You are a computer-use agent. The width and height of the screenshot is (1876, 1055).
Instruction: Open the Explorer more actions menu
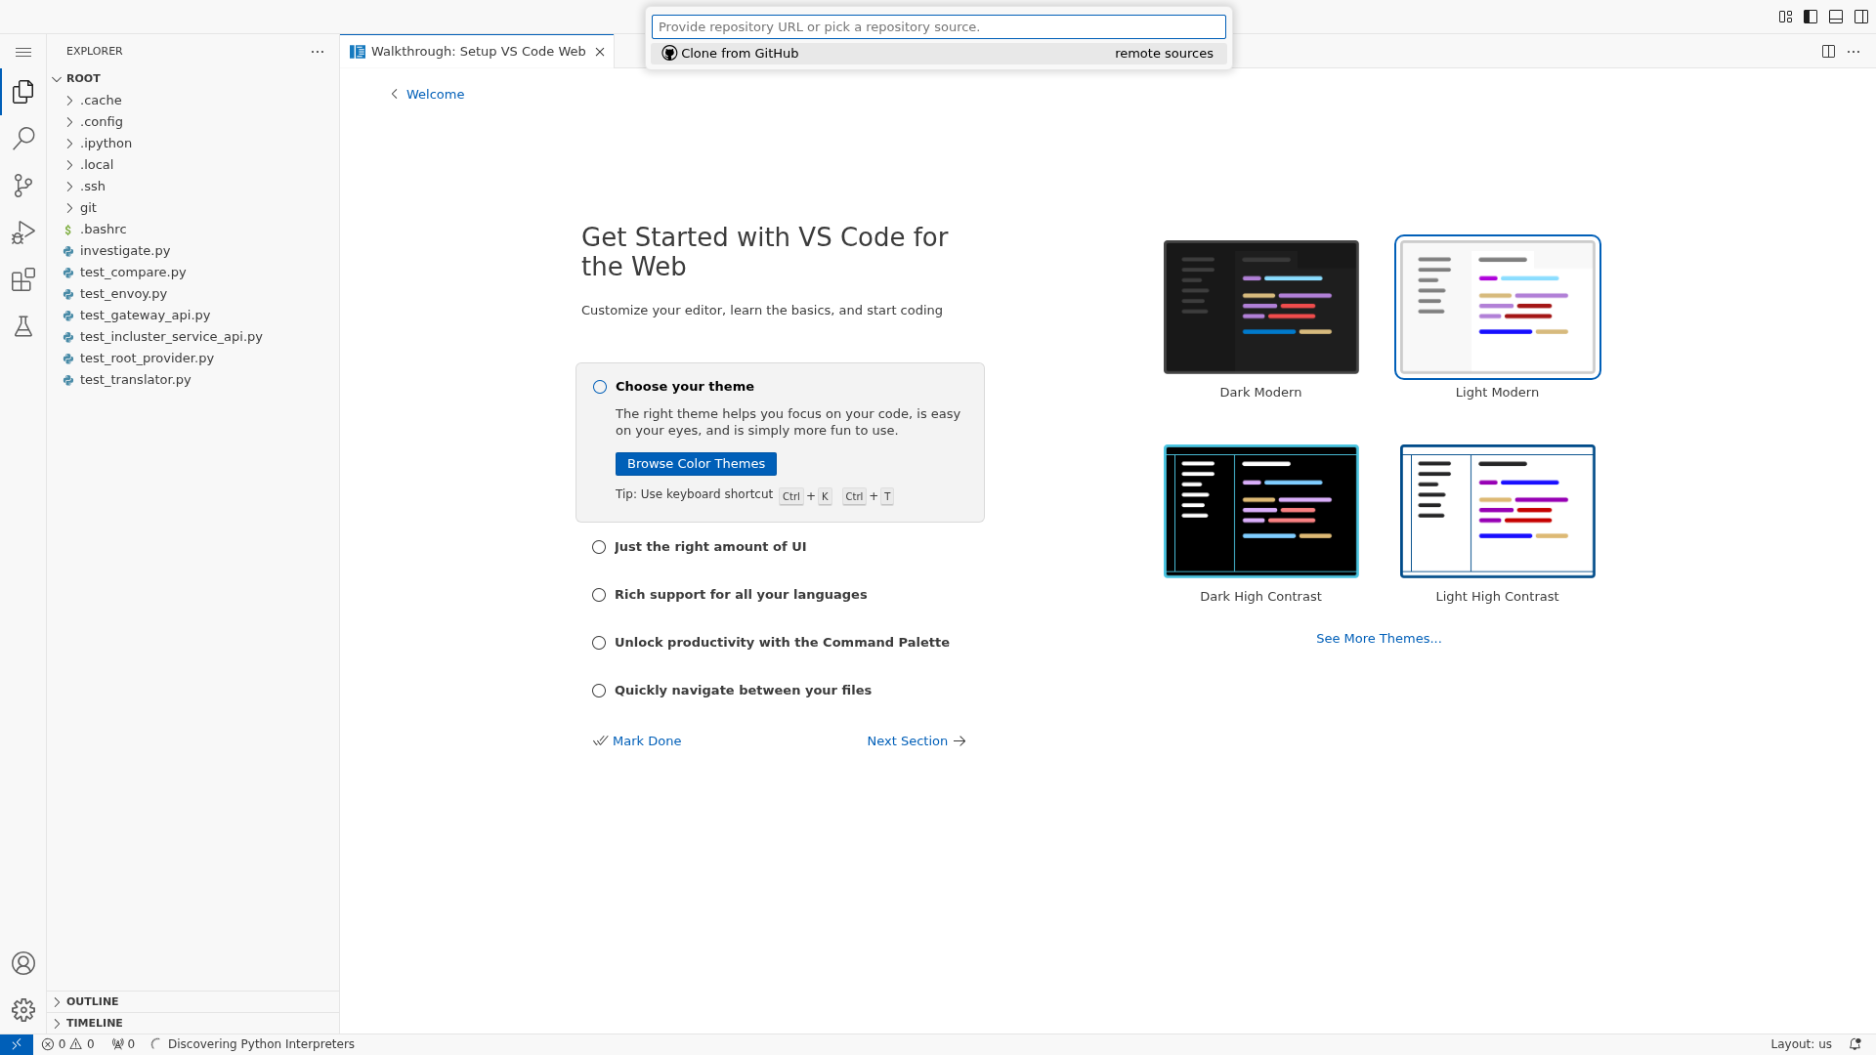click(x=317, y=51)
